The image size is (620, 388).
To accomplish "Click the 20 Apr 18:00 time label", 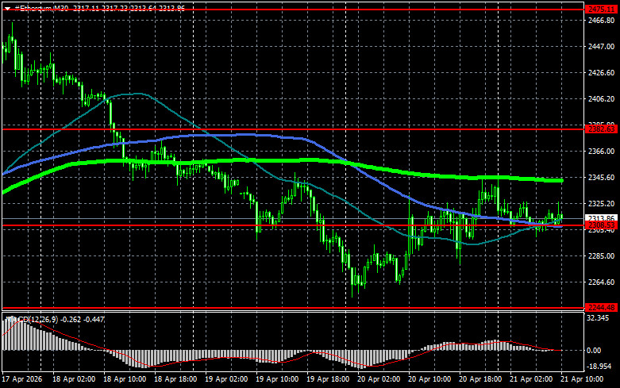I will click(480, 379).
